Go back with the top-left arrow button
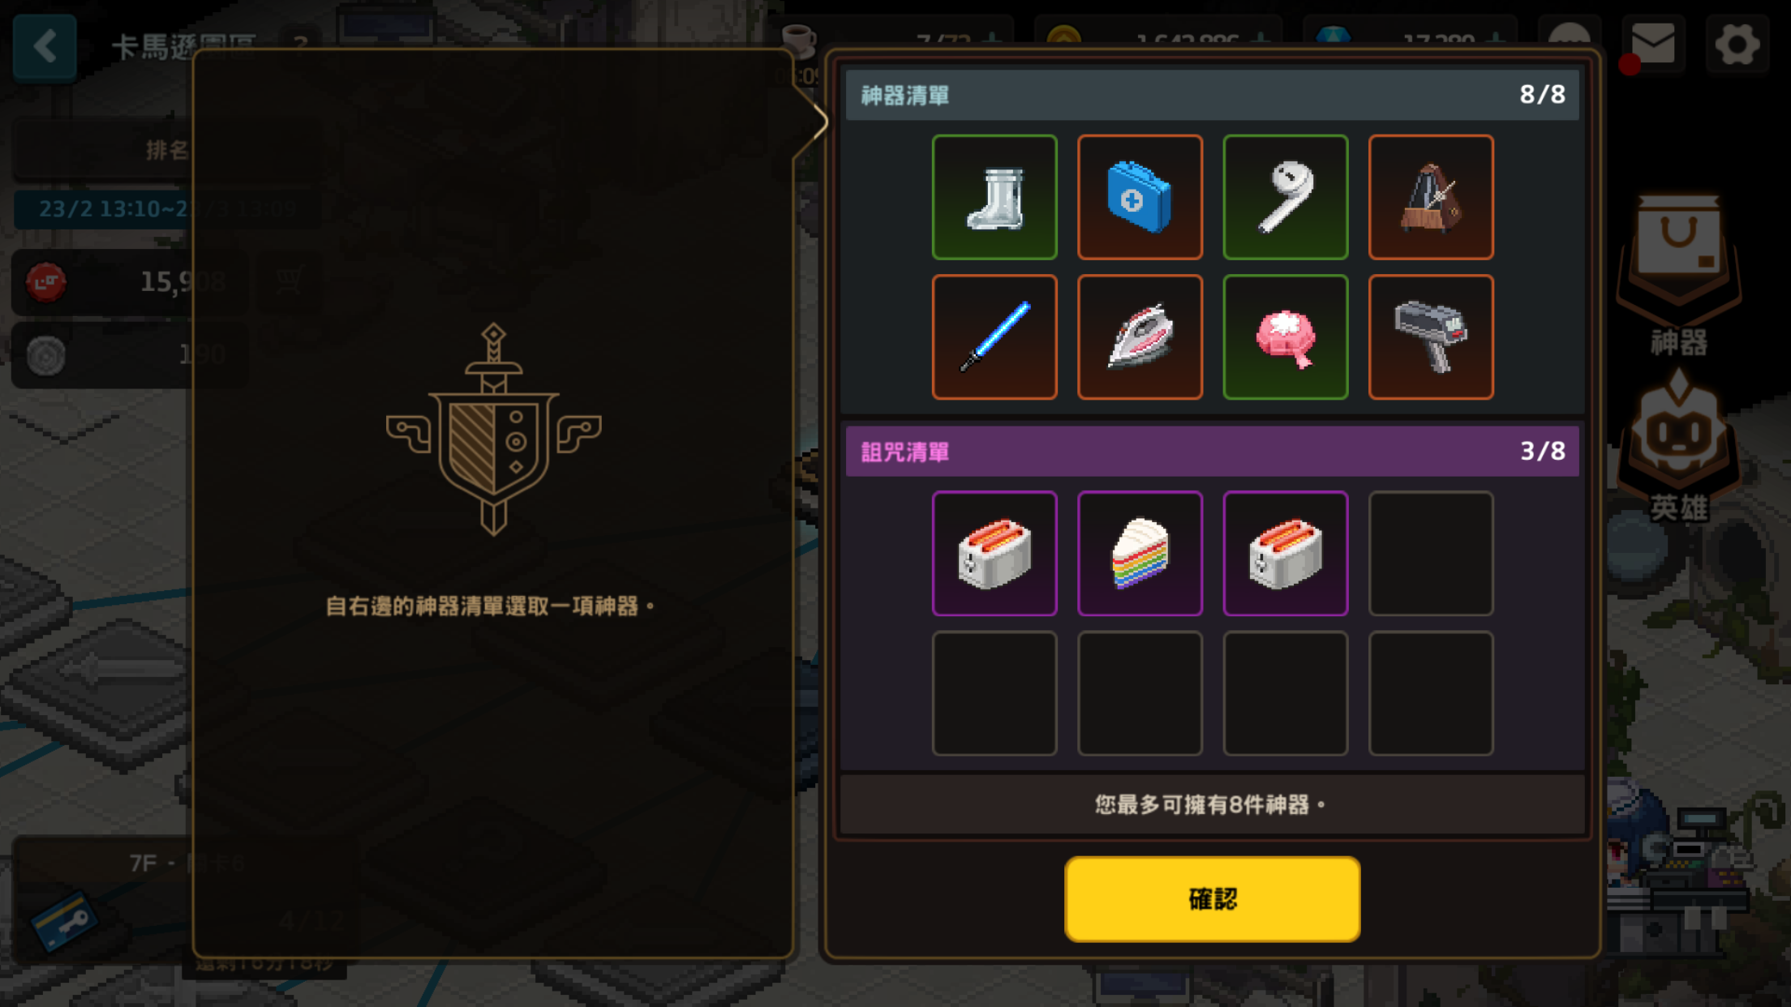The height and width of the screenshot is (1007, 1791). pos(45,47)
